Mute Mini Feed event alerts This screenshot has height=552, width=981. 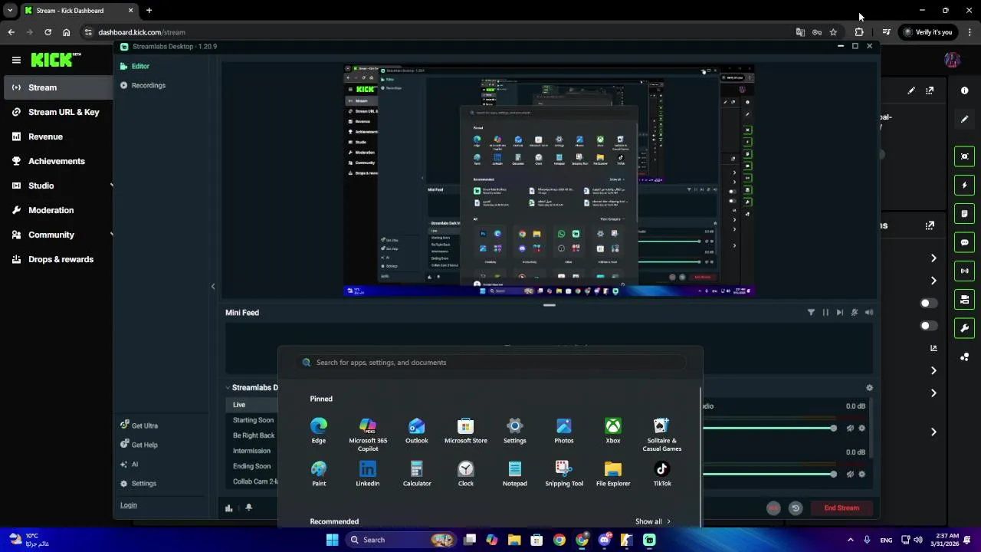pos(855,312)
